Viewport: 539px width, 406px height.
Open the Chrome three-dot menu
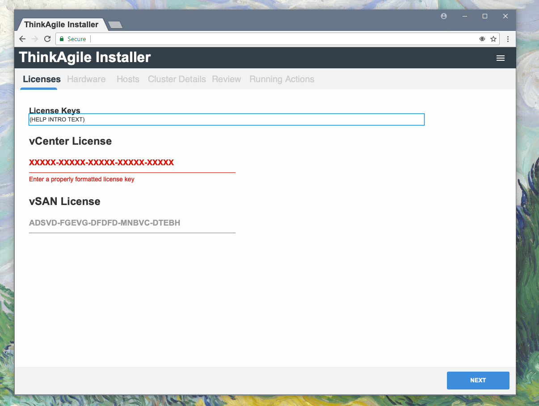[x=508, y=39]
